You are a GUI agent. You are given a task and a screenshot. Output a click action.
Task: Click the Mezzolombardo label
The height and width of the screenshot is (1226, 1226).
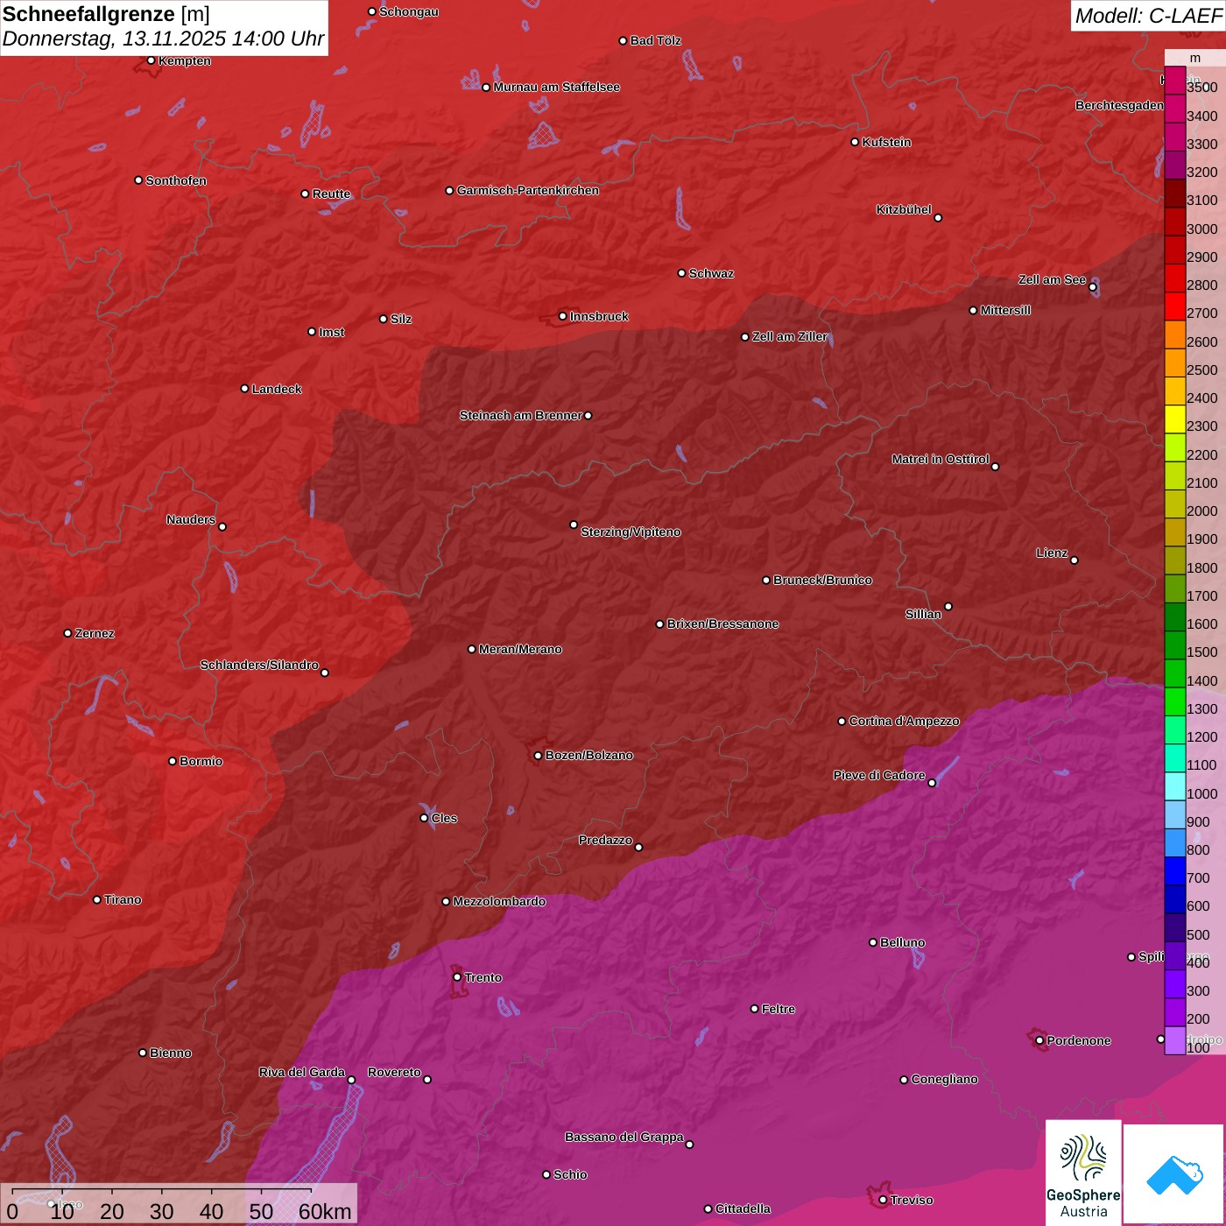click(499, 902)
